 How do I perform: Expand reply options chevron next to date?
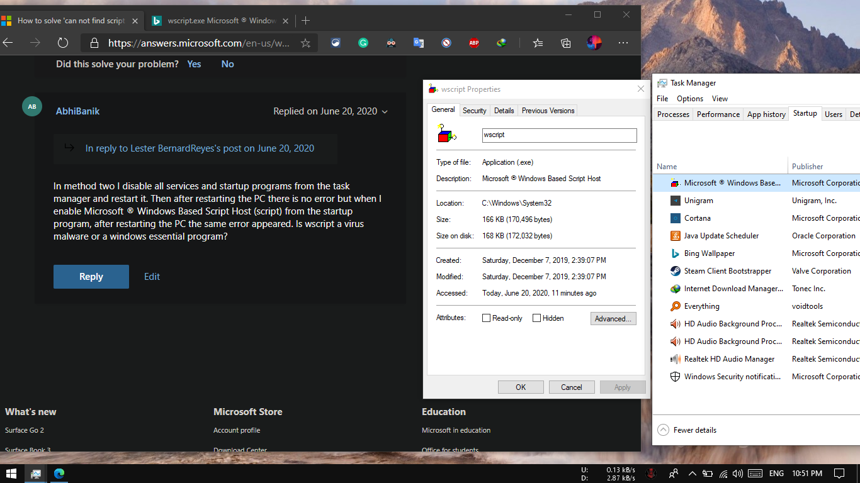[385, 111]
